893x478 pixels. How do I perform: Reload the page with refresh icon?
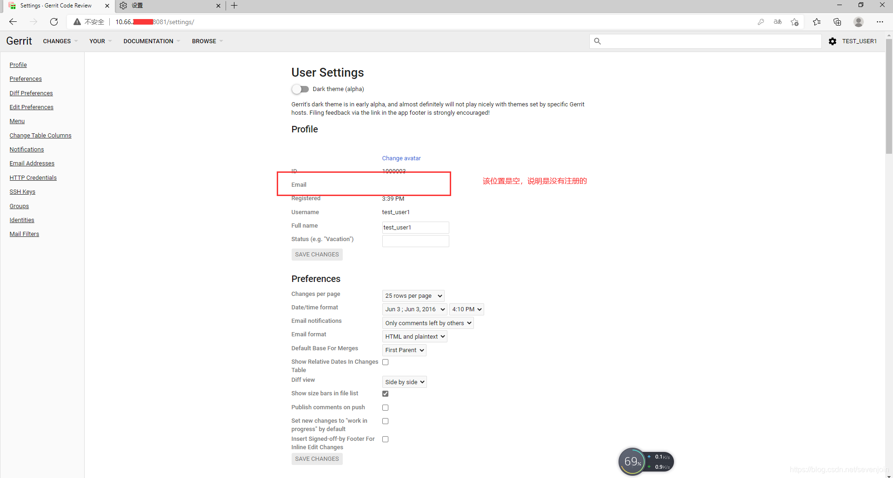[54, 22]
